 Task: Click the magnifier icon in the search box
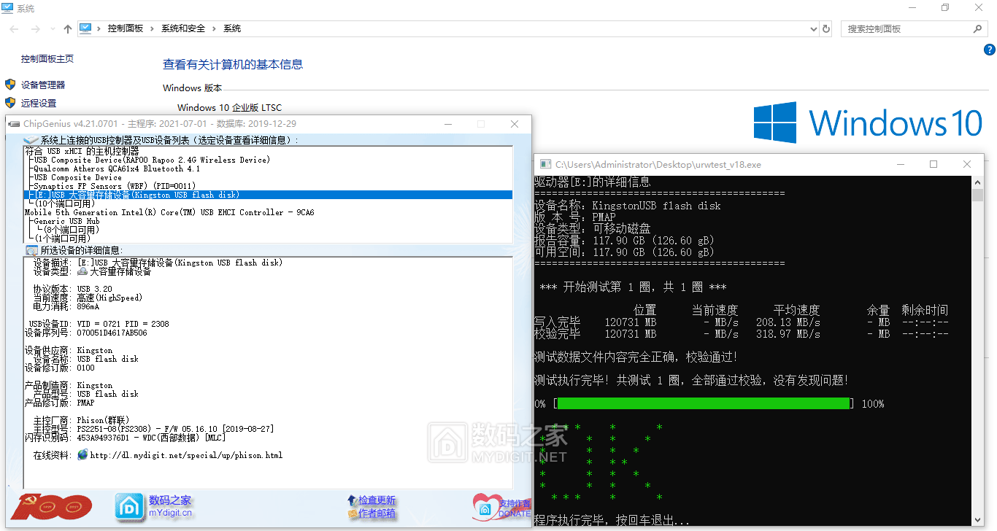coord(979,28)
